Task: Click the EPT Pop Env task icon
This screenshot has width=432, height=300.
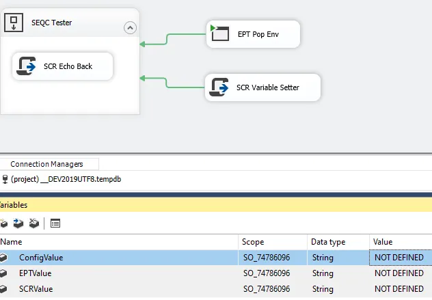Action: click(x=219, y=33)
